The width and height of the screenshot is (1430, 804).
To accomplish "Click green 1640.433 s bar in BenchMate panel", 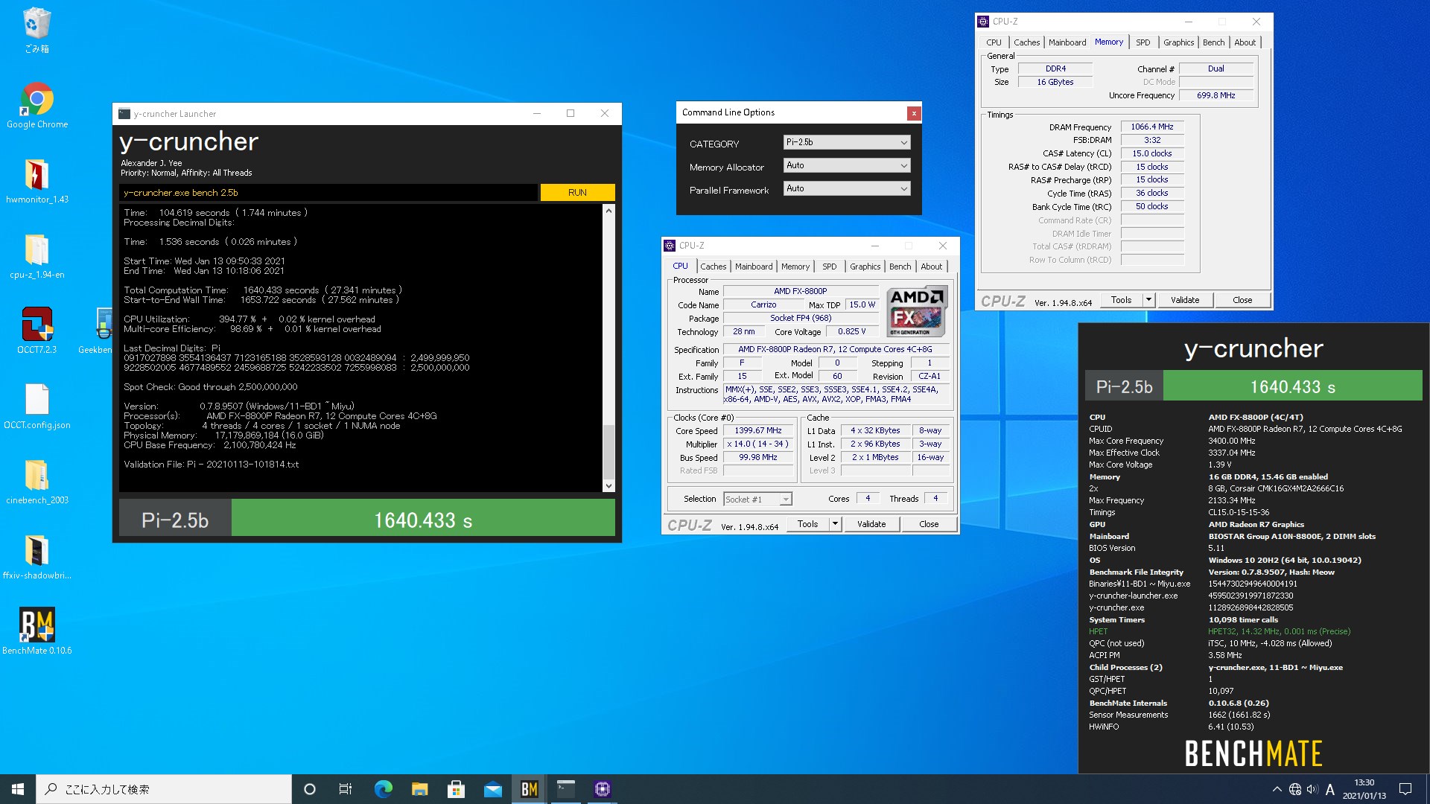I will (x=1292, y=386).
